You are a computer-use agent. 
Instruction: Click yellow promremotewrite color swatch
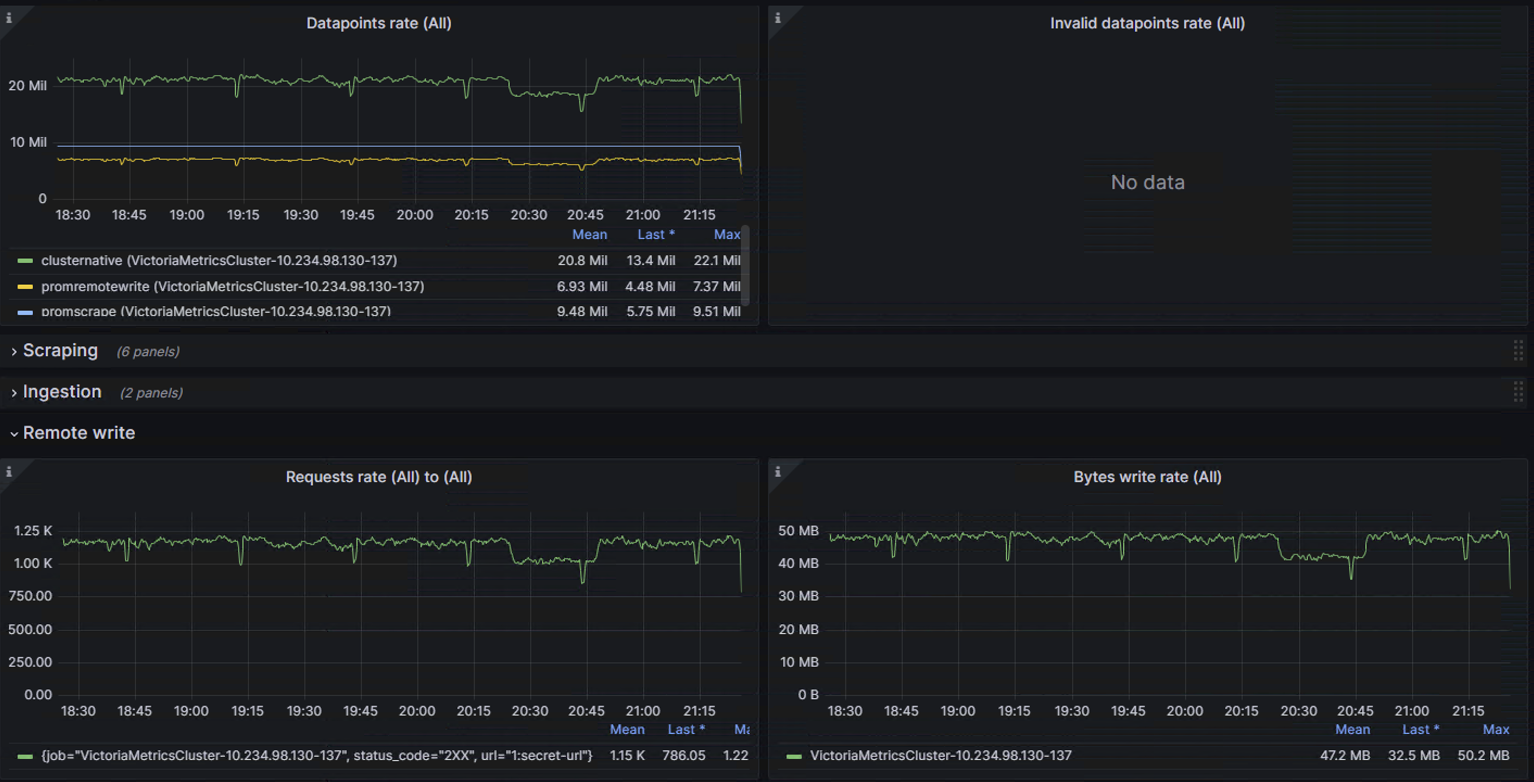(25, 286)
